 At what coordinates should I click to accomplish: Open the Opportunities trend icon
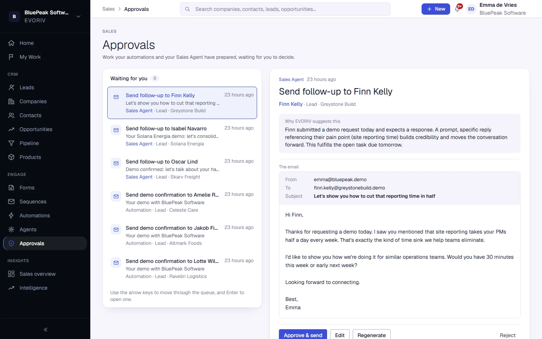[x=11, y=129]
